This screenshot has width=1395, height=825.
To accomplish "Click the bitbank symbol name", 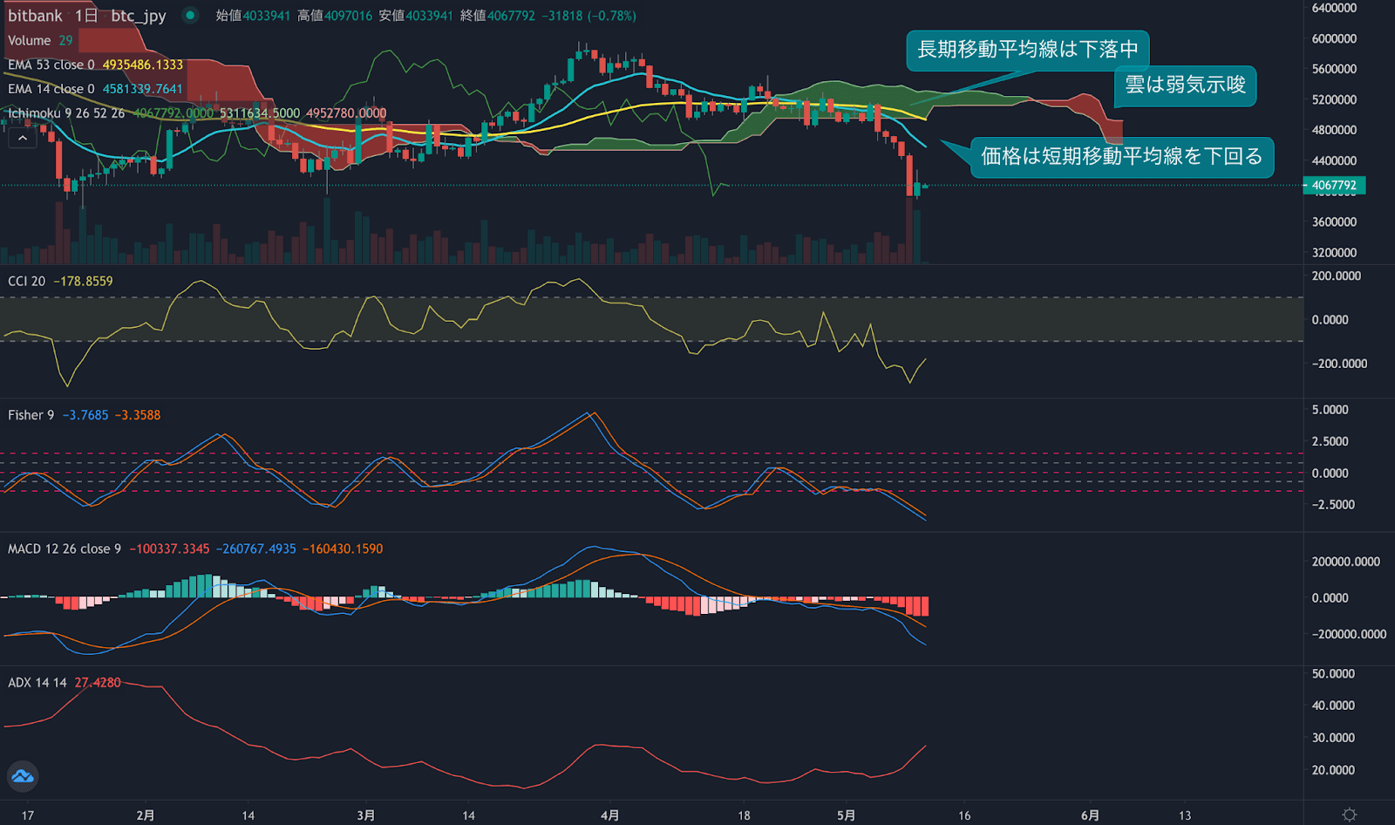I will (x=35, y=16).
